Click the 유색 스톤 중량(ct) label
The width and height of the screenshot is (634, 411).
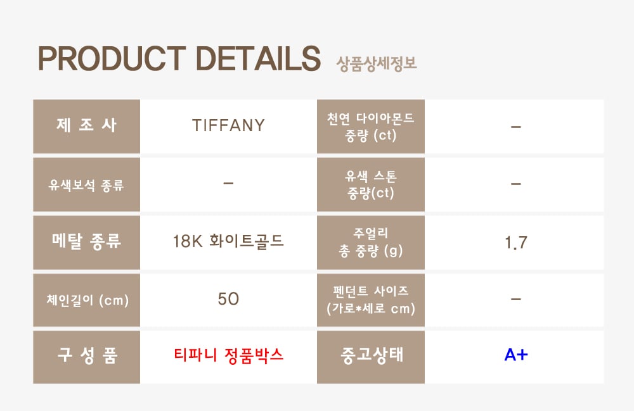pos(371,184)
